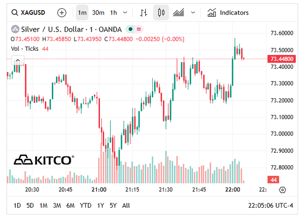Image resolution: width=299 pixels, height=216 pixels.
Task: Switch to the 30m interval
Action: click(98, 13)
